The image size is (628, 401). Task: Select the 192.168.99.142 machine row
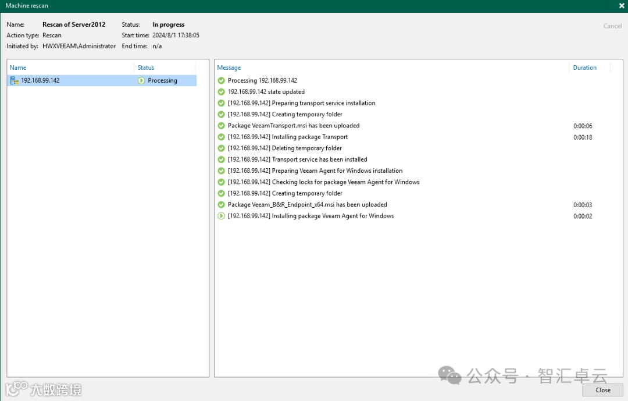[x=102, y=80]
